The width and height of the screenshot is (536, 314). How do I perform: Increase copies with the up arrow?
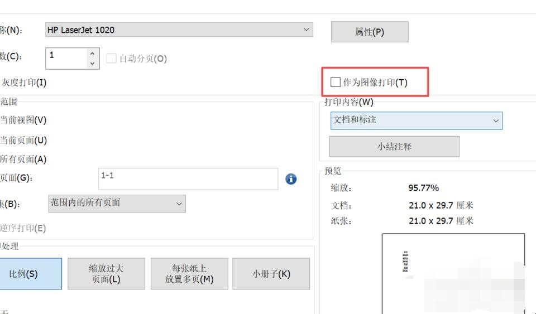(93, 54)
